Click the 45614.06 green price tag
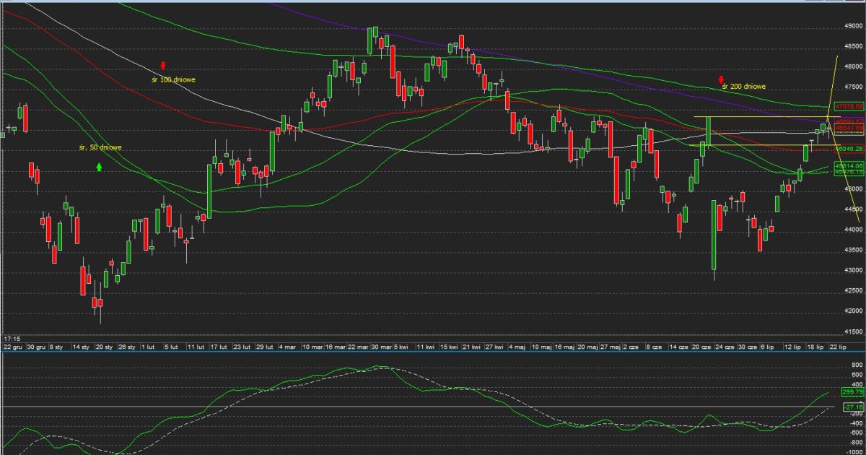Image resolution: width=866 pixels, height=455 pixels. coord(849,165)
